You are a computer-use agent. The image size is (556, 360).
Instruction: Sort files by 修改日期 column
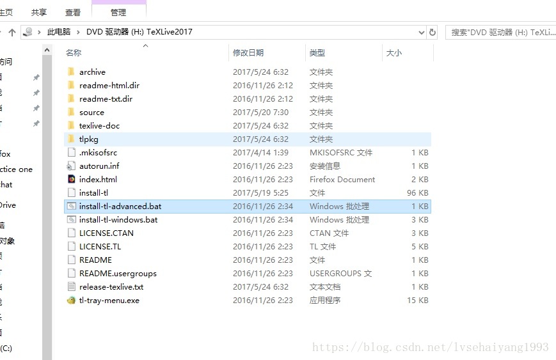pos(248,53)
